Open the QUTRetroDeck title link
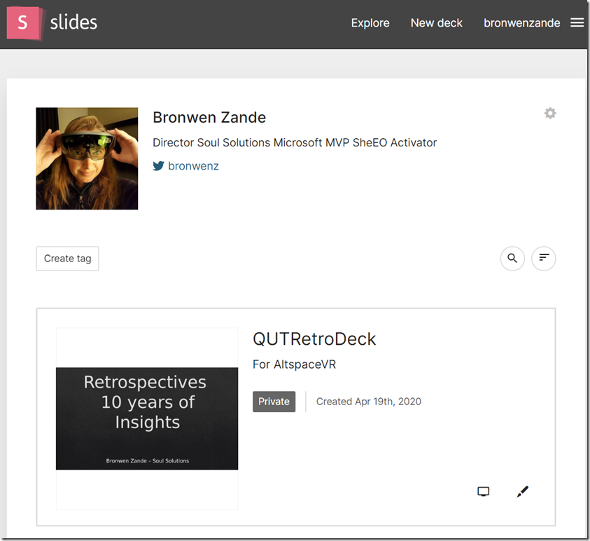 (x=314, y=338)
